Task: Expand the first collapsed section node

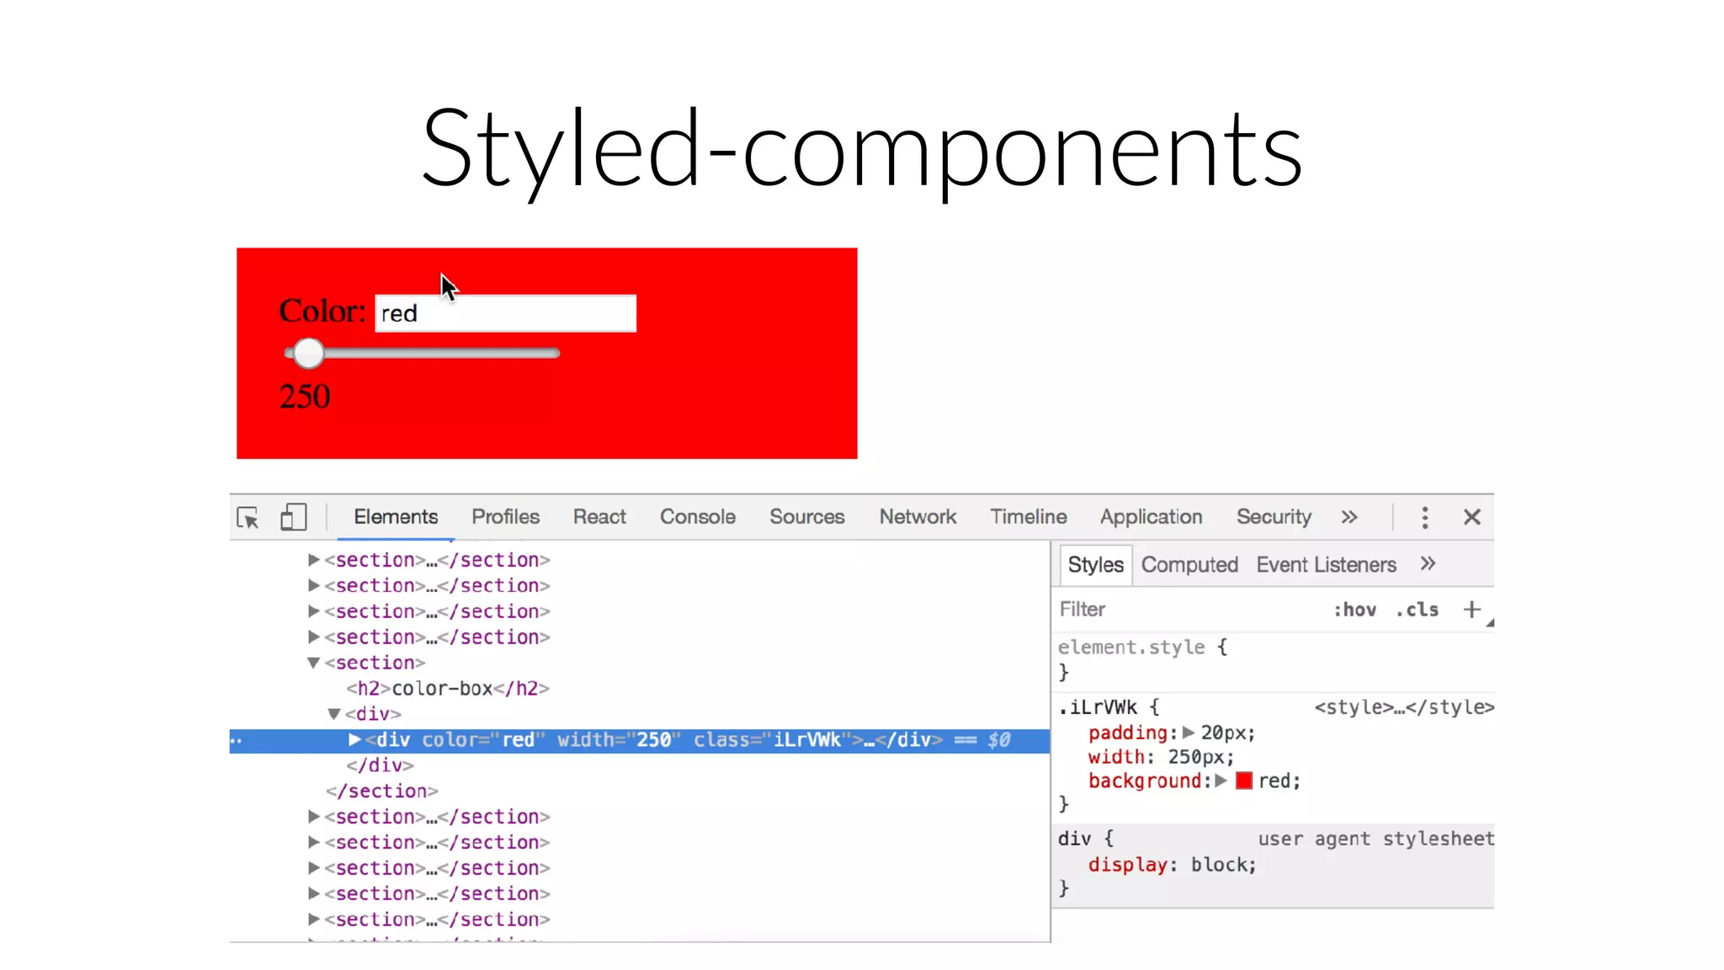Action: 313,560
